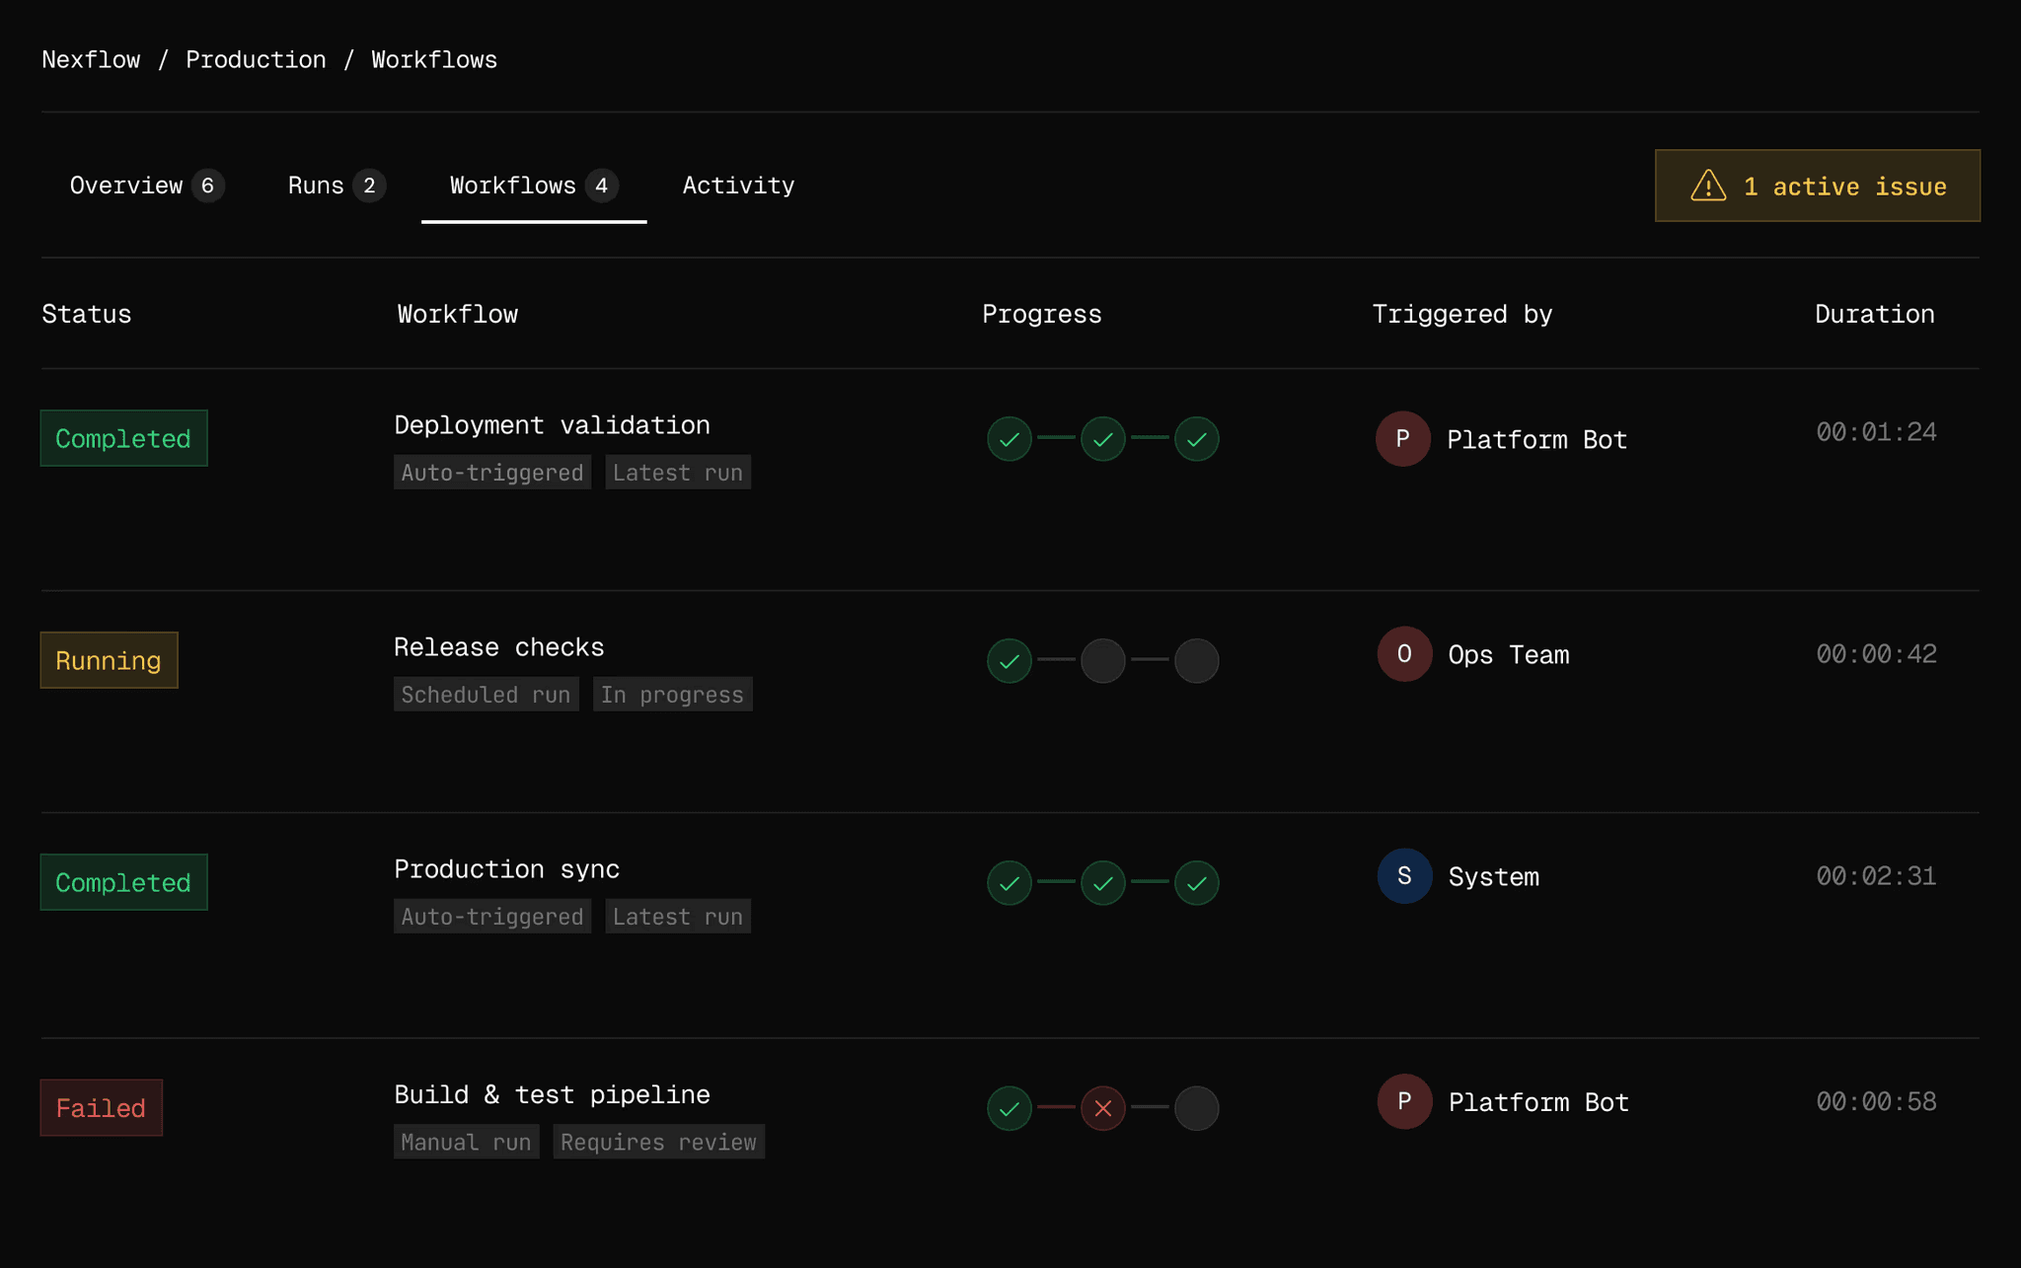Click the pending final step of Build pipeline
This screenshot has width=2021, height=1268.
tap(1196, 1108)
